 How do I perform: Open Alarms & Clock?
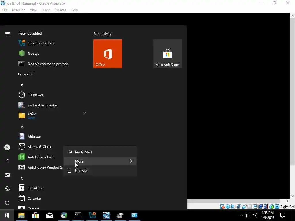(35, 146)
